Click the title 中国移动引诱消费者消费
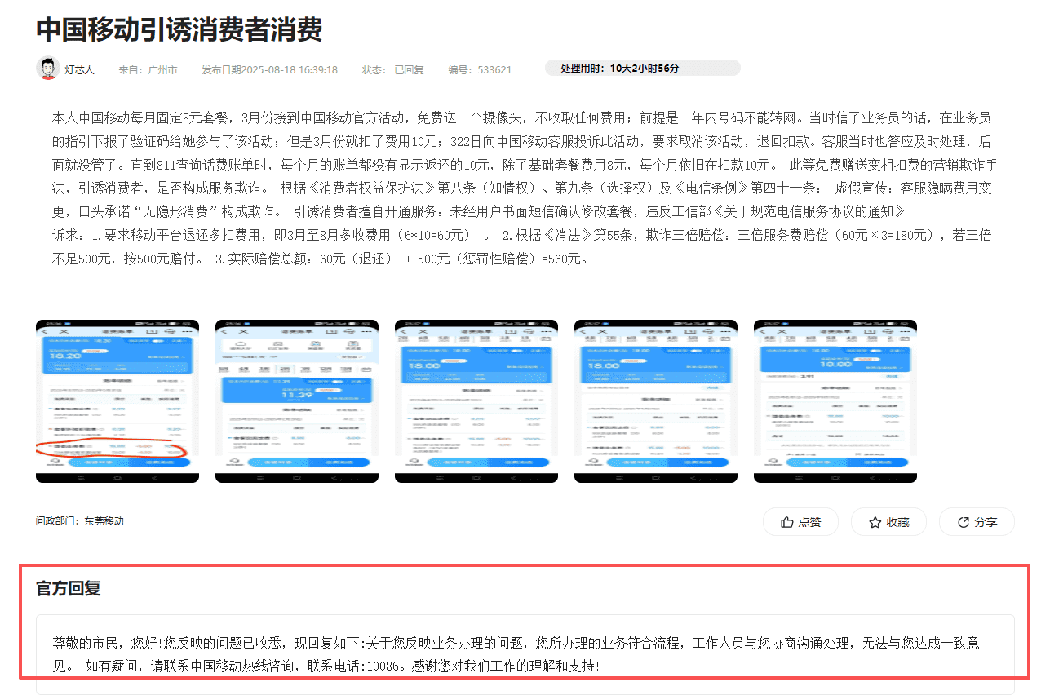 pyautogui.click(x=179, y=29)
